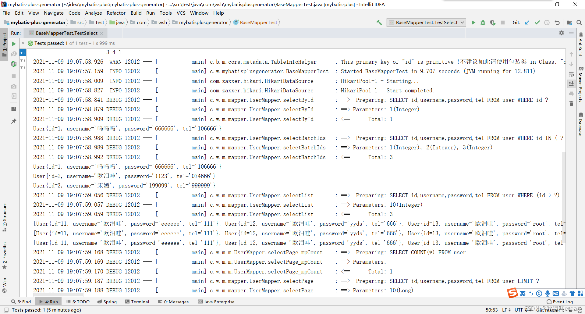The height and width of the screenshot is (314, 585).
Task: Rerun the test in Run panel
Action: 14,44
